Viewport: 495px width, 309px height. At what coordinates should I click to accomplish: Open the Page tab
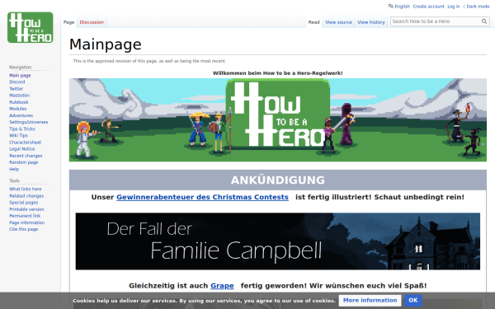68,22
